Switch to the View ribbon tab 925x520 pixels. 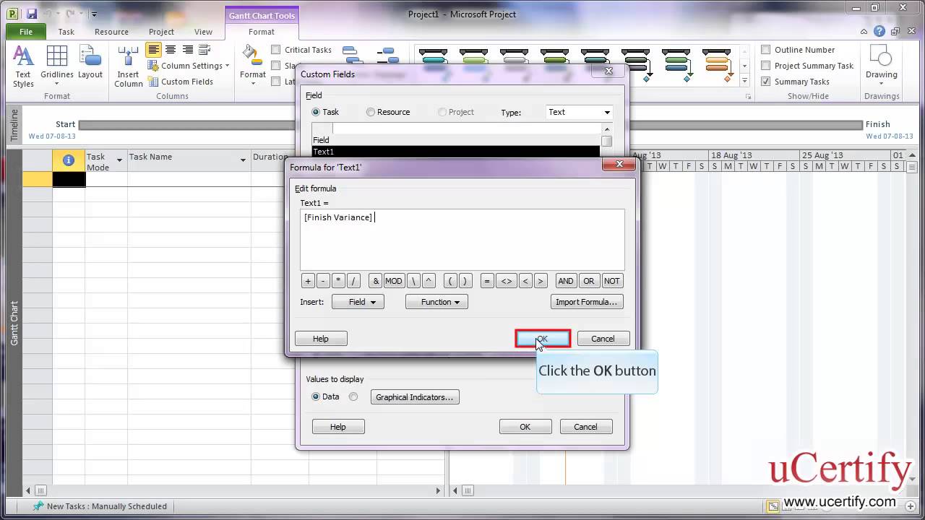pyautogui.click(x=203, y=32)
